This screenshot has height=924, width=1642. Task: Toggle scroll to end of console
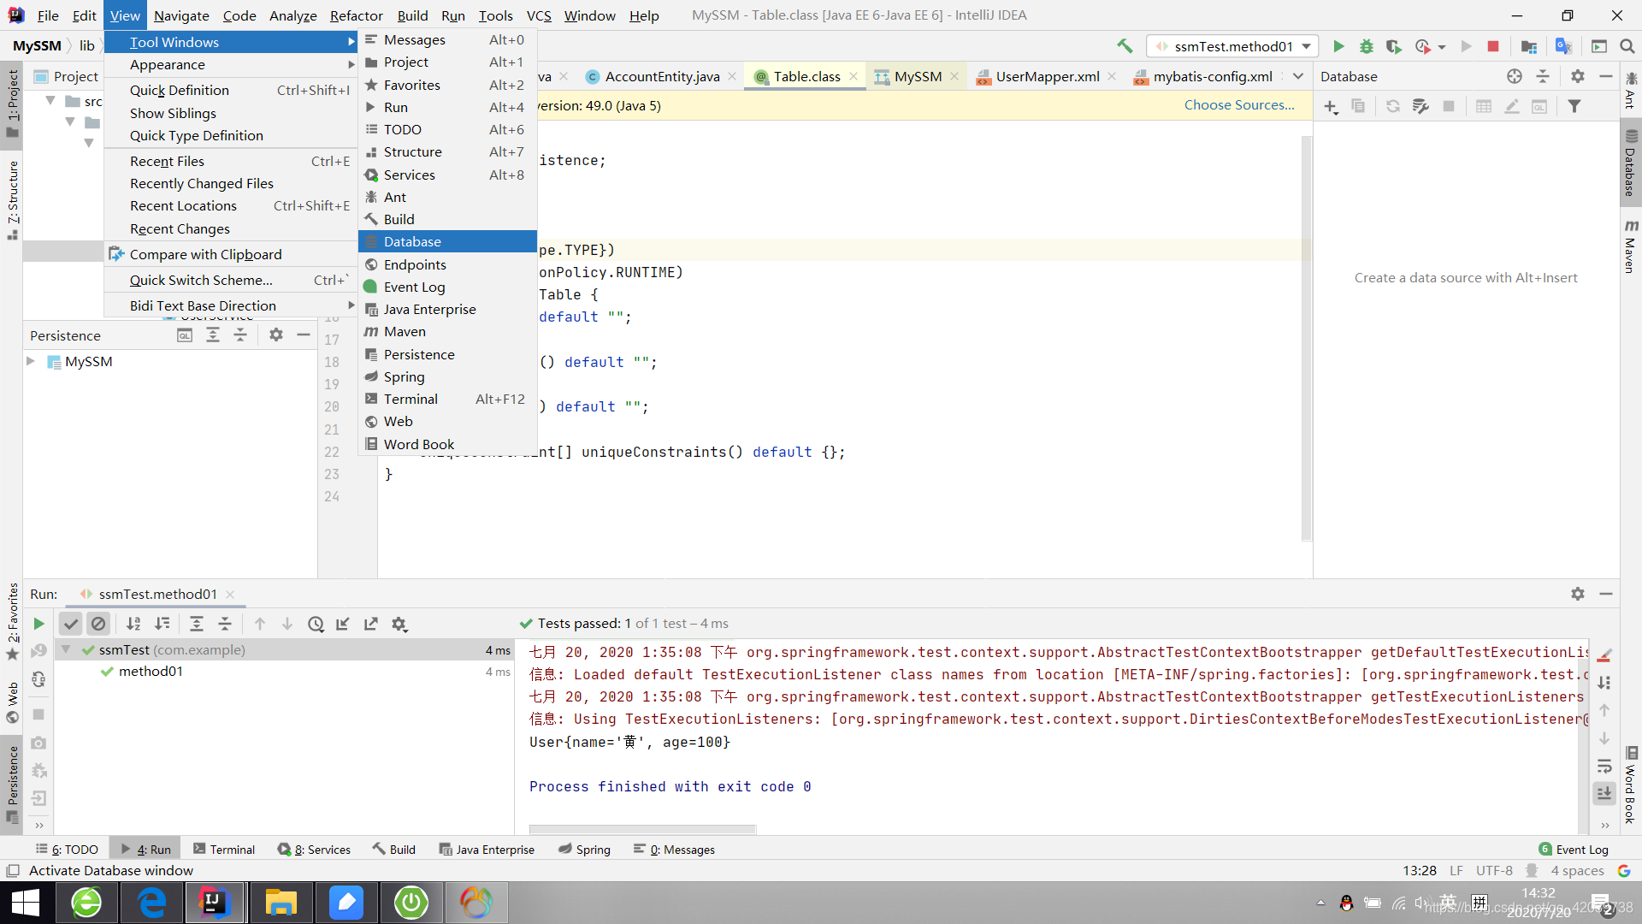pyautogui.click(x=1604, y=793)
